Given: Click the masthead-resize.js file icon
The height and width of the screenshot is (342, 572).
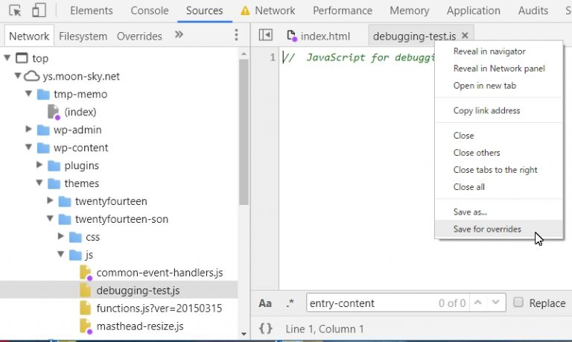Looking at the screenshot, I should point(86,326).
